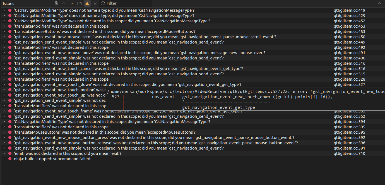Viewport: 385px width, 185px height.
Task: Click red error icon on 'emit' row
Action: pyautogui.click(x=10, y=153)
